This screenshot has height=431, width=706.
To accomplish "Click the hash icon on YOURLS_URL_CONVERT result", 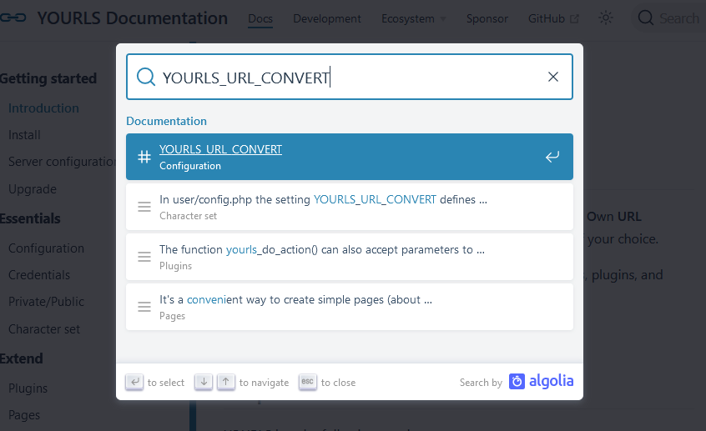I will [x=144, y=157].
